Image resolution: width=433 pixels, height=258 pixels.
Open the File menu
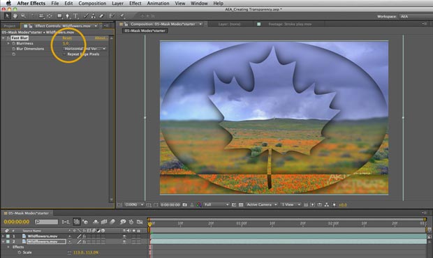pyautogui.click(x=55, y=3)
